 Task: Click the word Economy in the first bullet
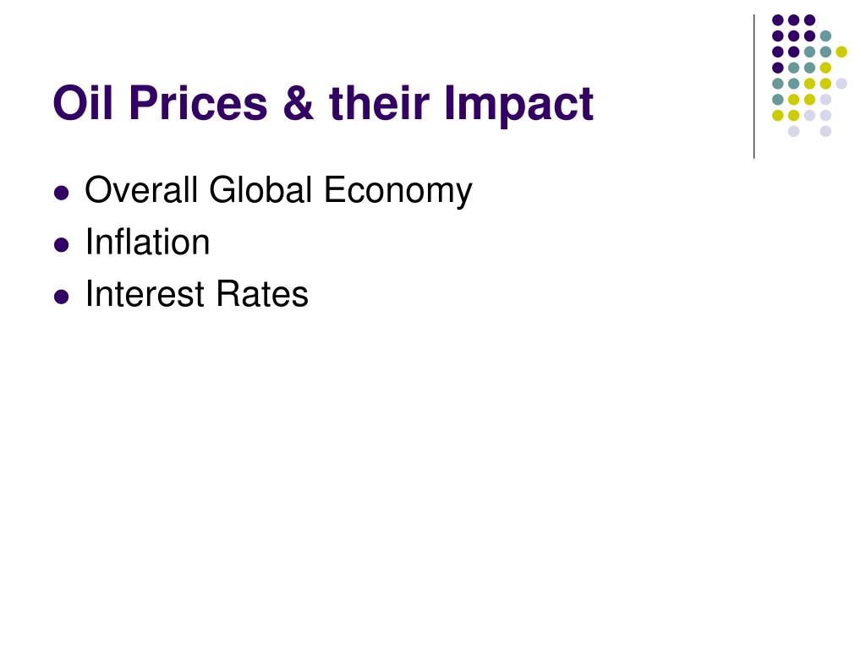397,191
